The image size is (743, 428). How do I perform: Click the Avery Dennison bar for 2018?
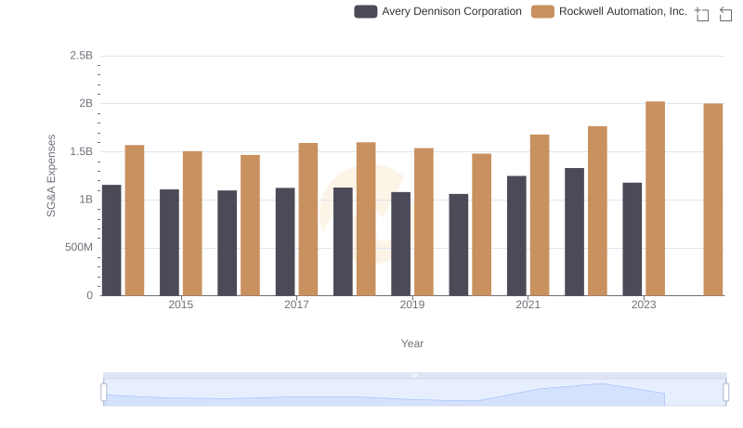pos(343,241)
